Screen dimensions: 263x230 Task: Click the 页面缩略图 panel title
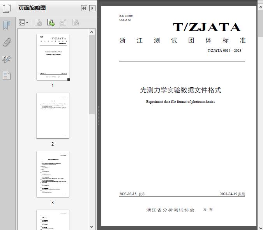32,8
